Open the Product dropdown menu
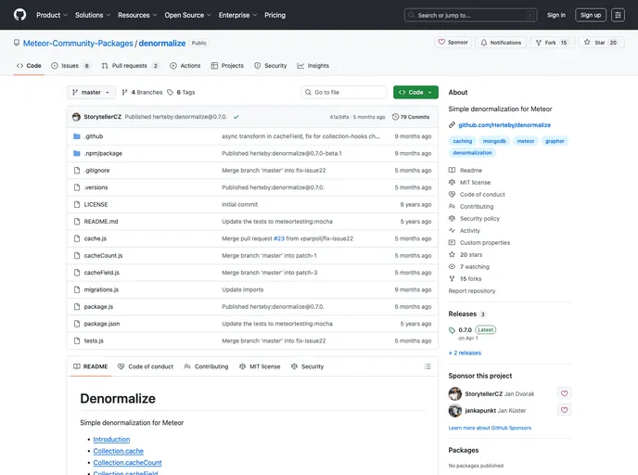Image resolution: width=638 pixels, height=475 pixels. pyautogui.click(x=52, y=15)
